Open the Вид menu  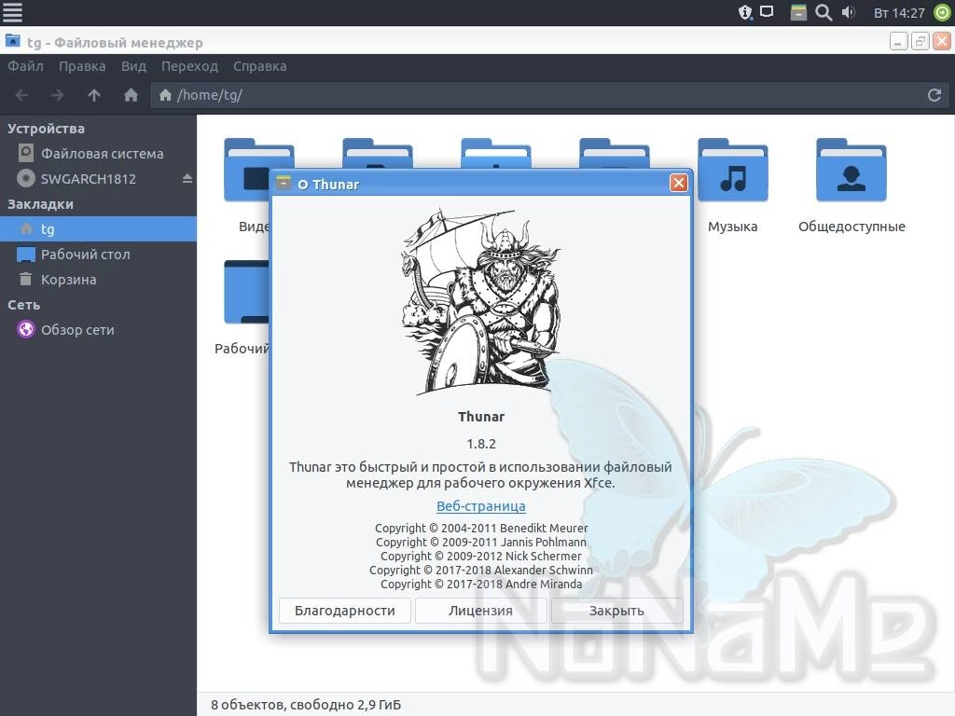pyautogui.click(x=133, y=66)
